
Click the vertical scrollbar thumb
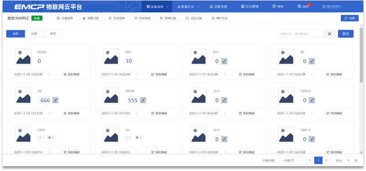click(x=361, y=55)
